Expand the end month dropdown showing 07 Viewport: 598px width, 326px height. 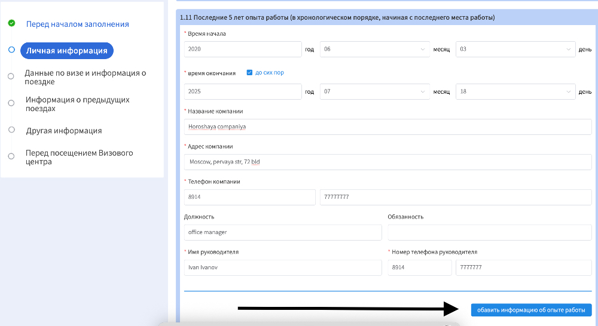pyautogui.click(x=375, y=92)
